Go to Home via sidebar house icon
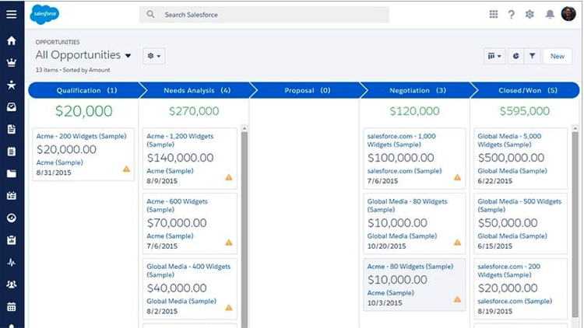This screenshot has width=584, height=328. tap(11, 41)
